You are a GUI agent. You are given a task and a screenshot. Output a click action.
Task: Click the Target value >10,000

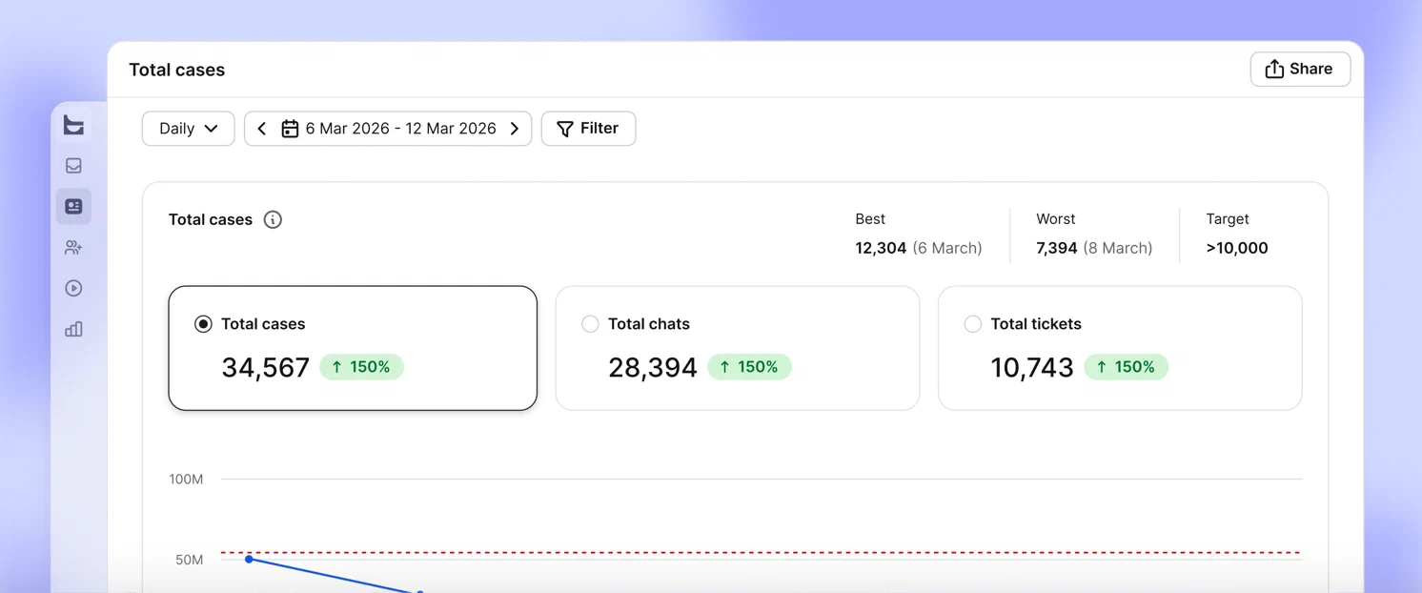click(x=1237, y=248)
